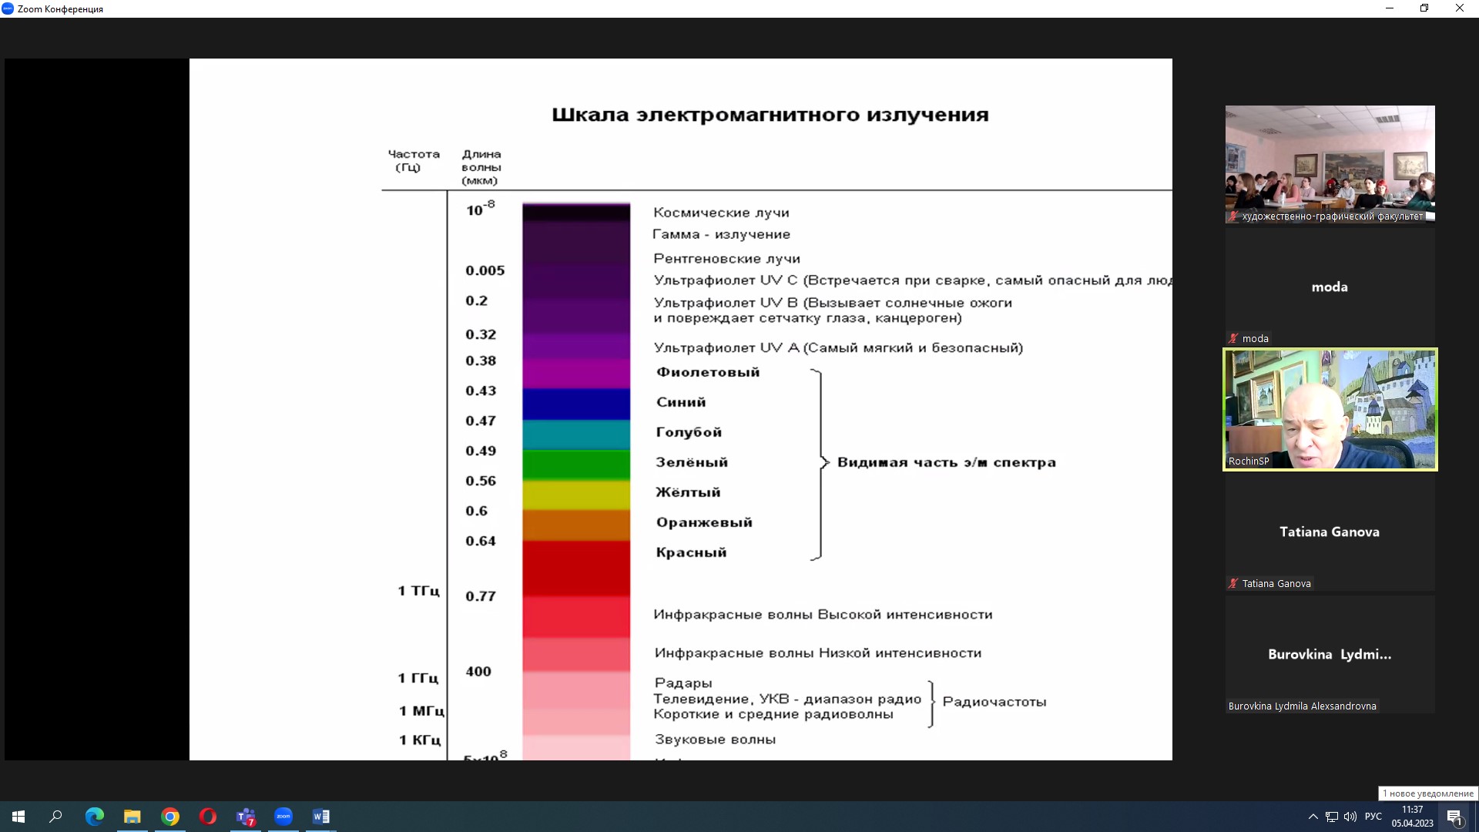Expand hidden system tray icons
This screenshot has height=832, width=1479.
1313,817
